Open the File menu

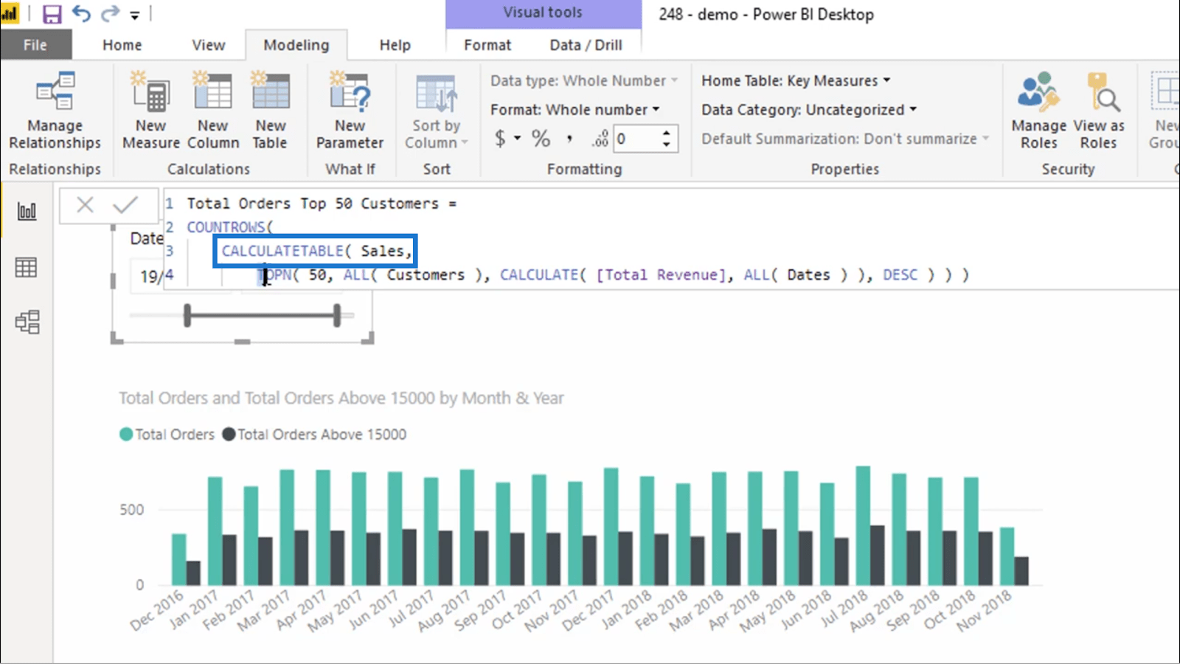pos(35,45)
